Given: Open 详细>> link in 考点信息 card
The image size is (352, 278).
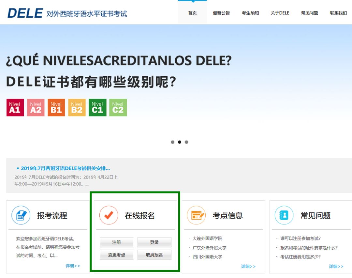Looking at the screenshot, I should (248, 267).
